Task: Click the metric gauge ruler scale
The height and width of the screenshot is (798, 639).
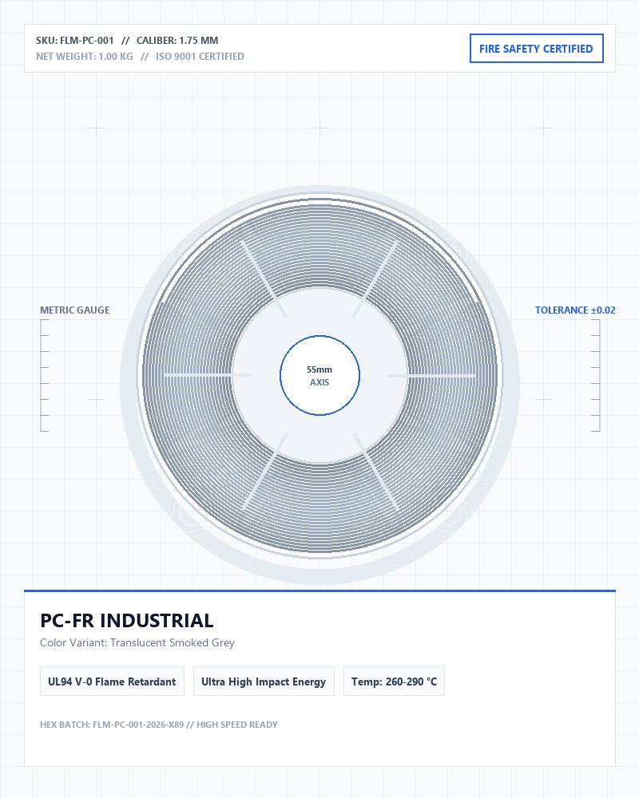Action: (x=45, y=376)
